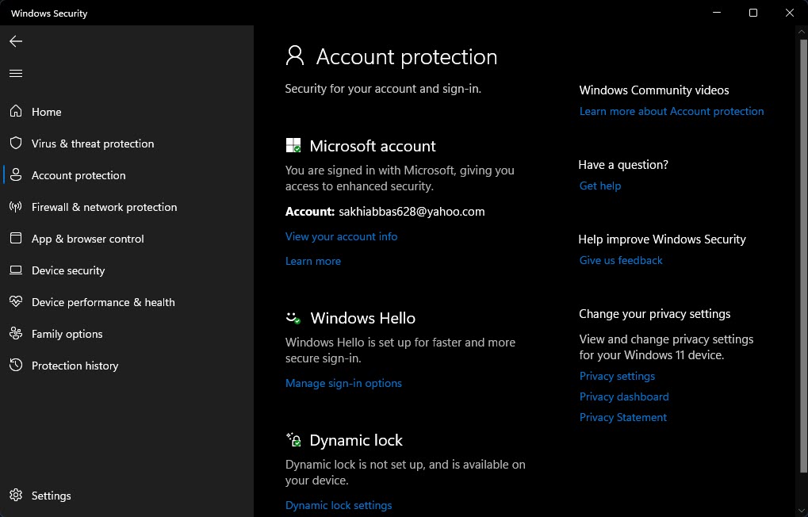This screenshot has width=808, height=517.
Task: Open View your account info link
Action: [341, 236]
